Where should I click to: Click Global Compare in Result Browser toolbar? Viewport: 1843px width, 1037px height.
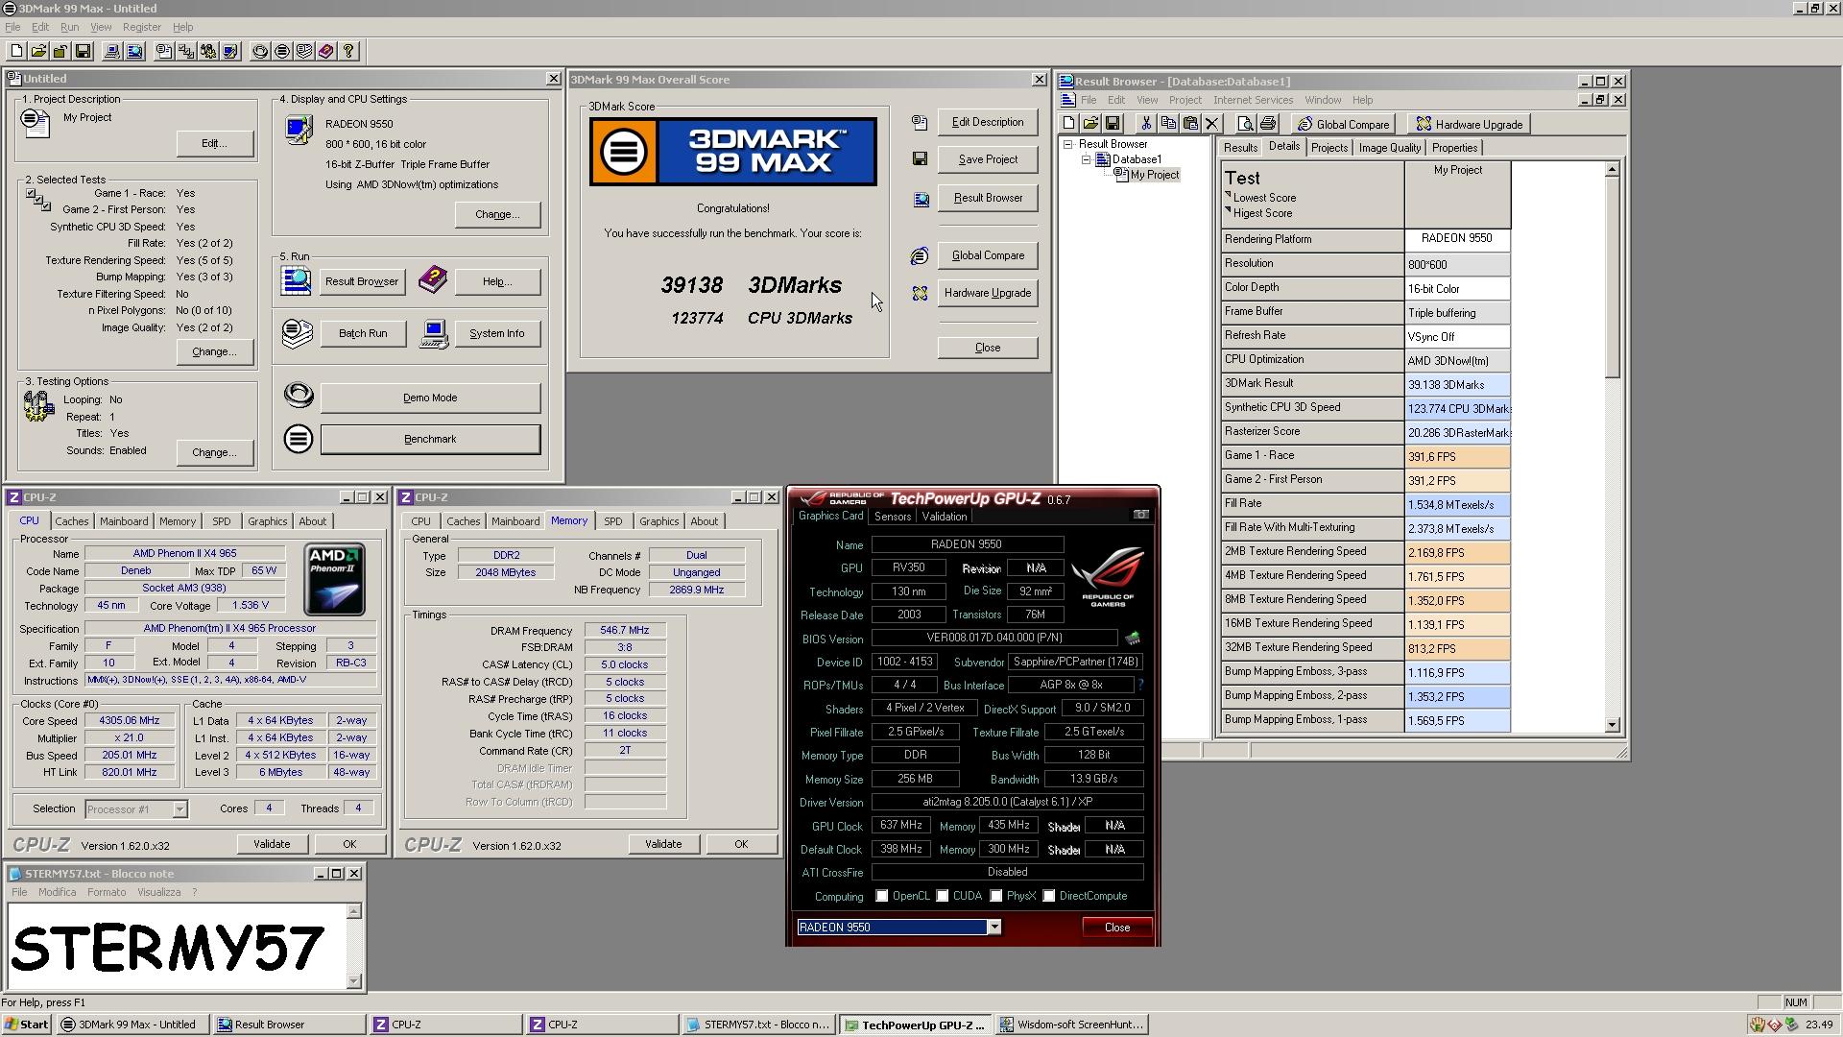[1344, 124]
